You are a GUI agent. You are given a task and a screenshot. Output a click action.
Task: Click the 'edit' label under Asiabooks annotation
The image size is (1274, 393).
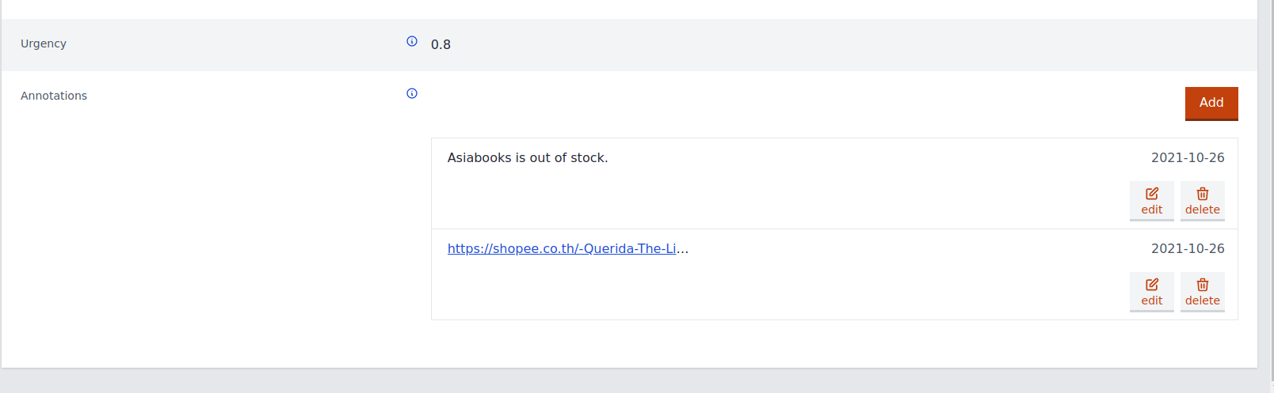[x=1152, y=210]
